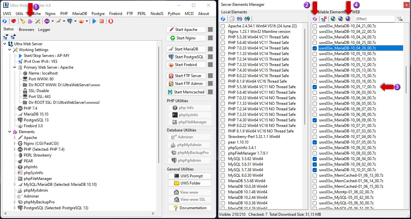Click the blue refresh icon in main toolbar

tap(5, 21)
